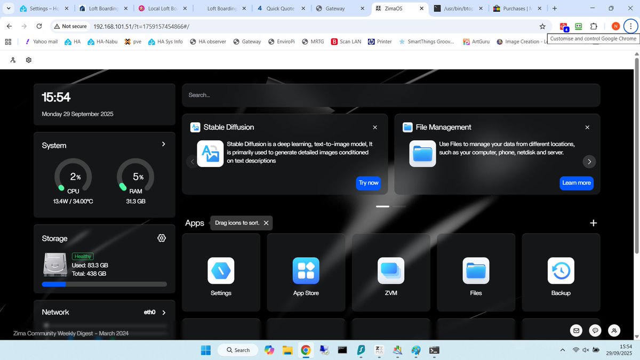The width and height of the screenshot is (640, 360).
Task: Click the Zima Community Weekly Digest text
Action: [x=71, y=333]
